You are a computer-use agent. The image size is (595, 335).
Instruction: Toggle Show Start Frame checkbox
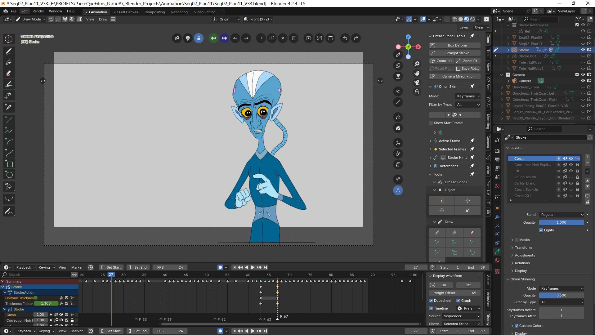click(x=431, y=123)
